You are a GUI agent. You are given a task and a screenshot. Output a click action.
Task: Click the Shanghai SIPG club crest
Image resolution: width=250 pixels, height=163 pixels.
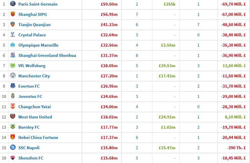pyautogui.click(x=12, y=14)
